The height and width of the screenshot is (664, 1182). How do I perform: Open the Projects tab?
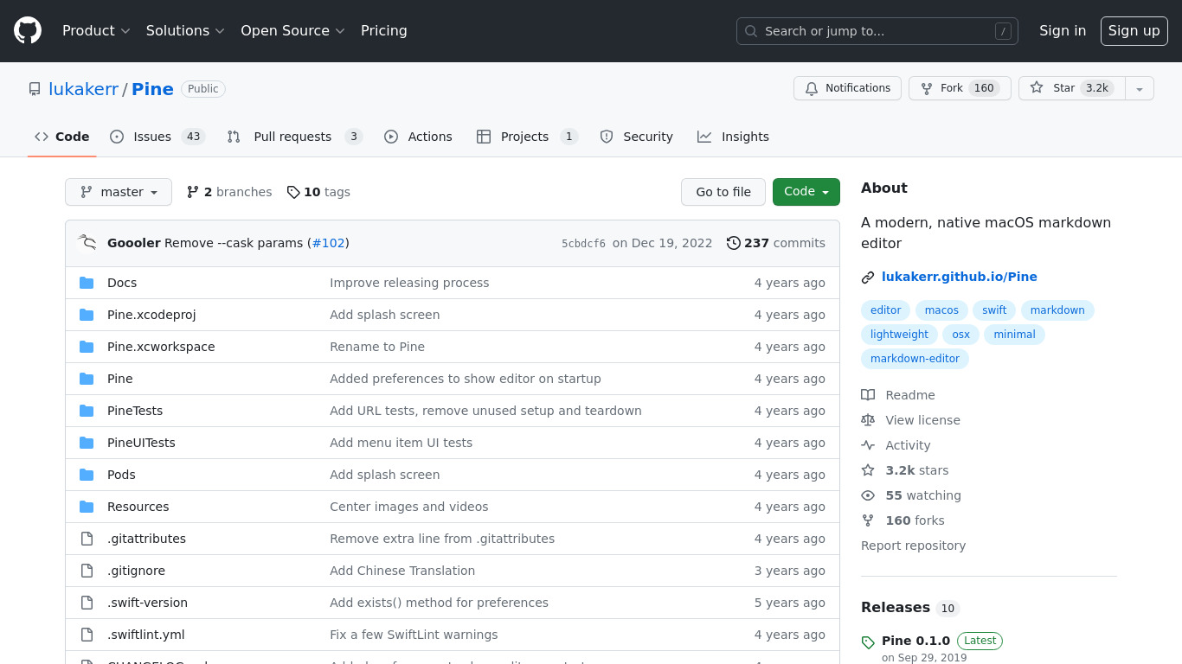[527, 137]
